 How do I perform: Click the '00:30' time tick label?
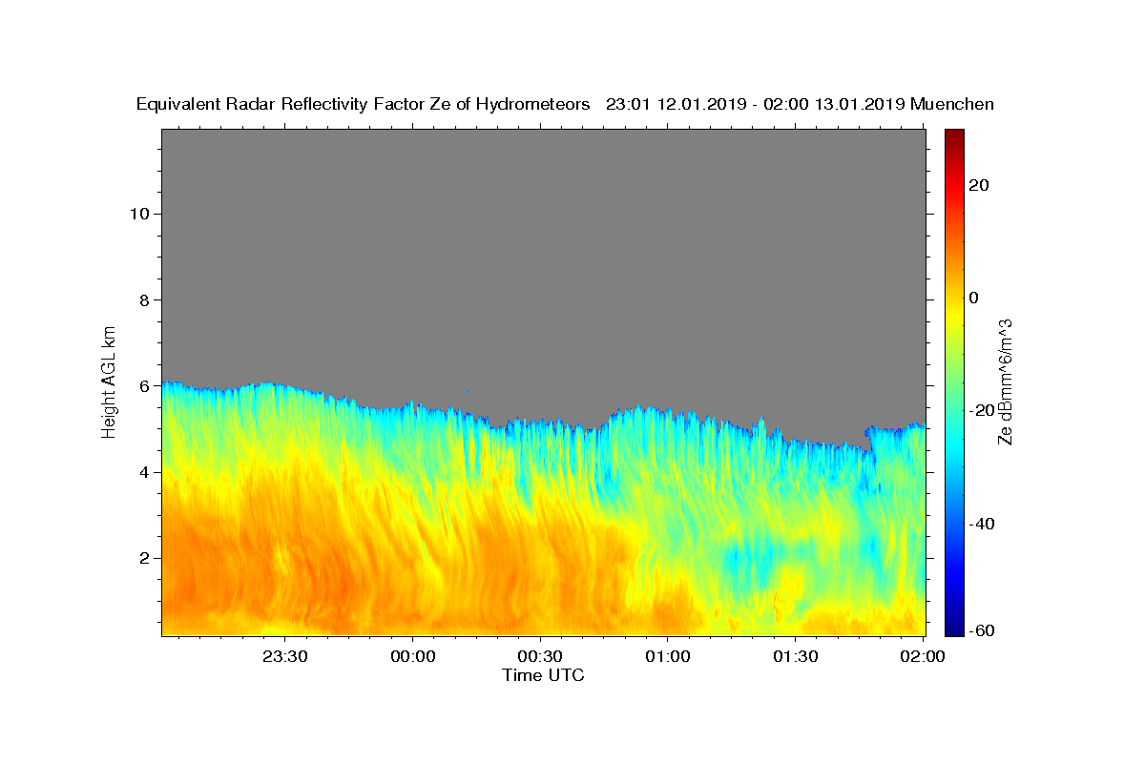(540, 656)
